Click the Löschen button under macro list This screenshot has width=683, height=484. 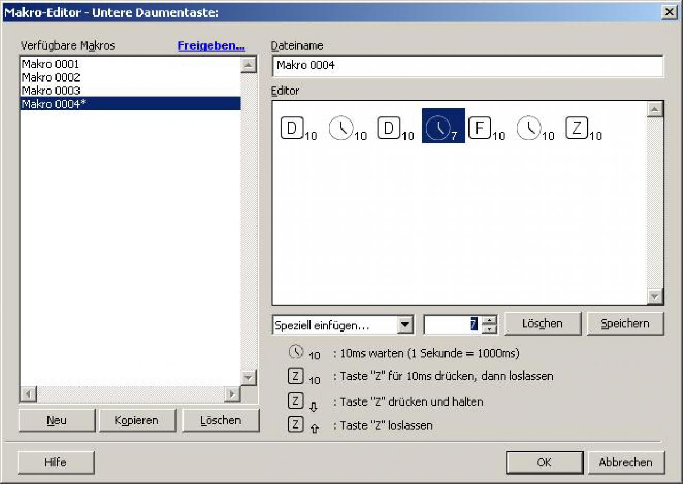point(221,421)
